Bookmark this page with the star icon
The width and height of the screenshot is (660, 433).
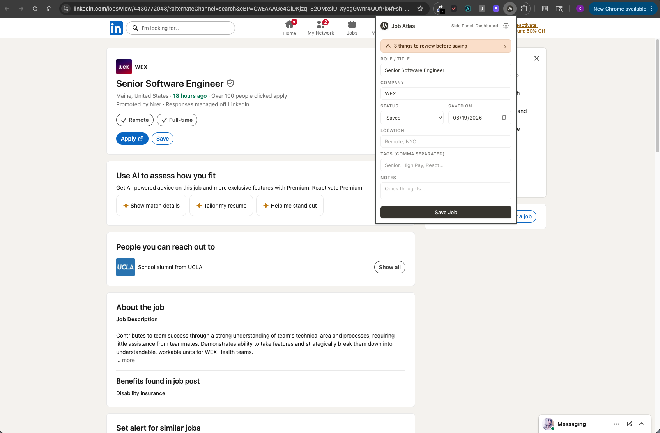[x=420, y=9]
